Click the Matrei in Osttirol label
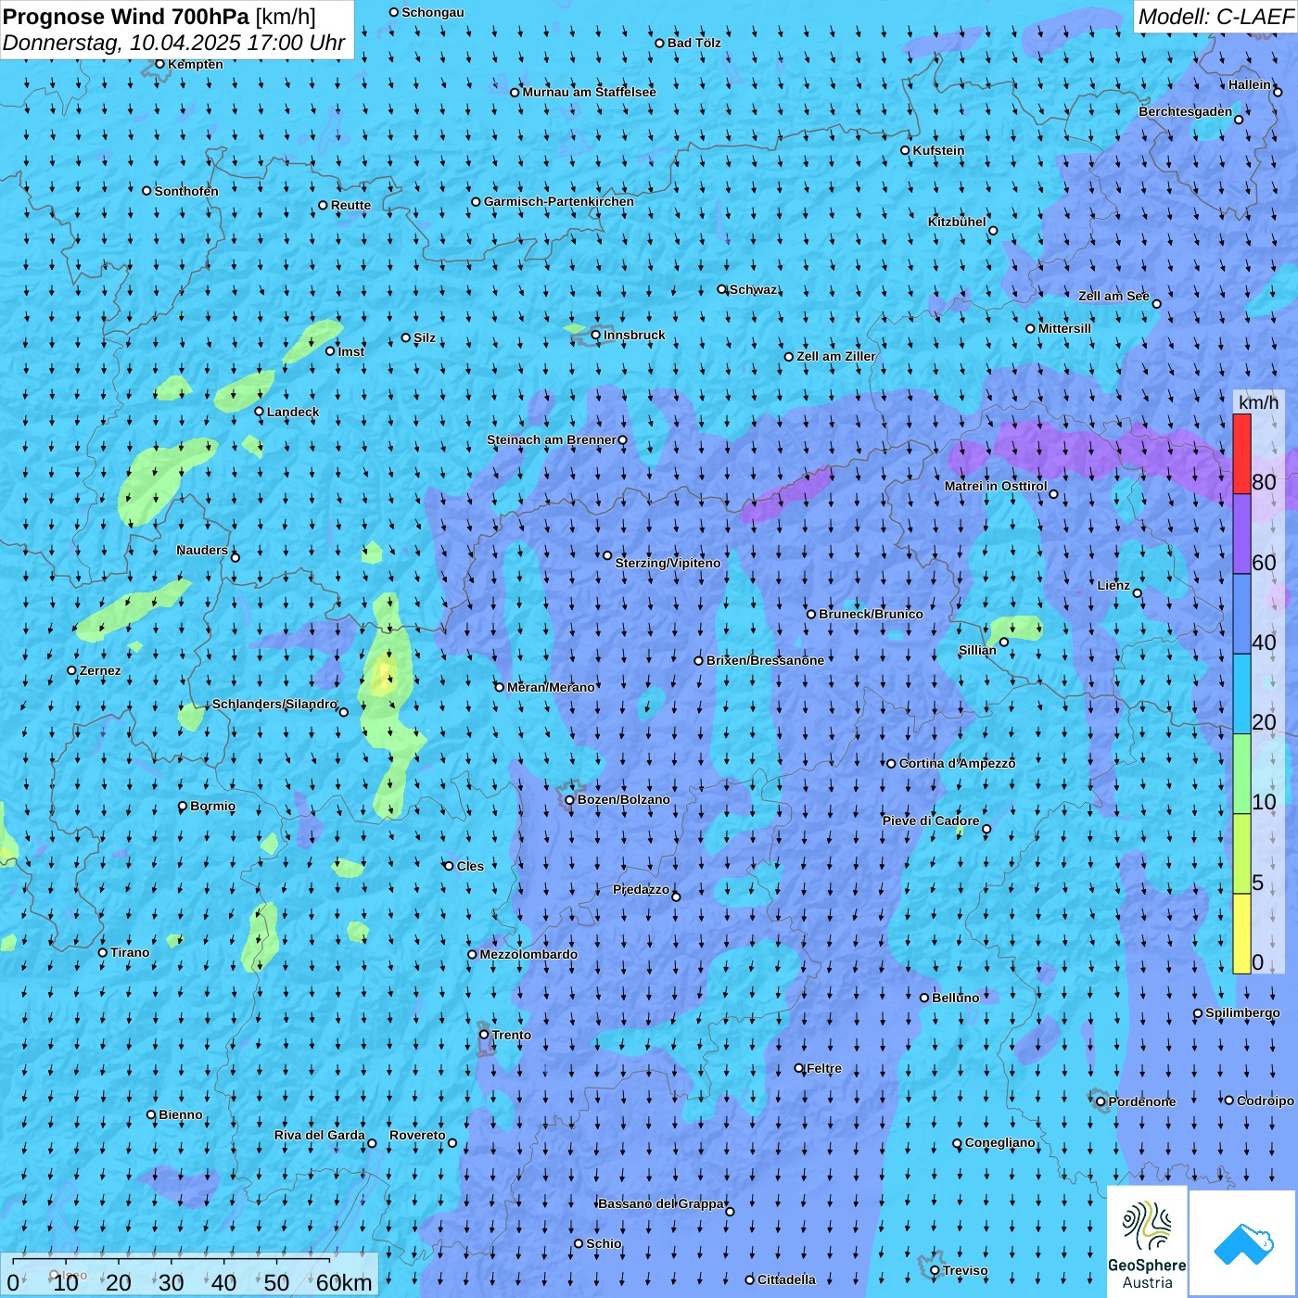Screen dimensions: 1298x1298 (996, 486)
